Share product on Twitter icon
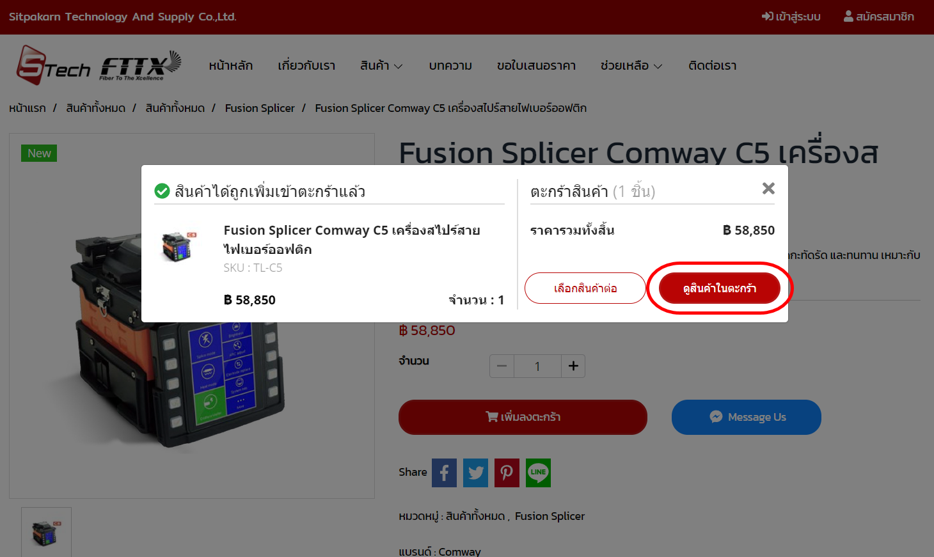 (x=475, y=473)
